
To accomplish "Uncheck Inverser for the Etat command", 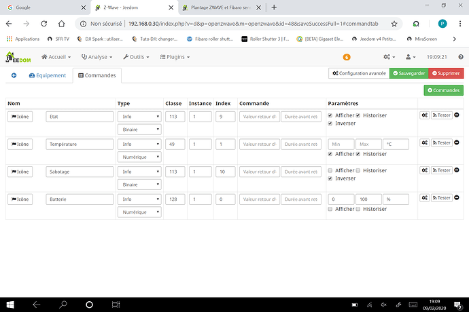I will click(331, 123).
